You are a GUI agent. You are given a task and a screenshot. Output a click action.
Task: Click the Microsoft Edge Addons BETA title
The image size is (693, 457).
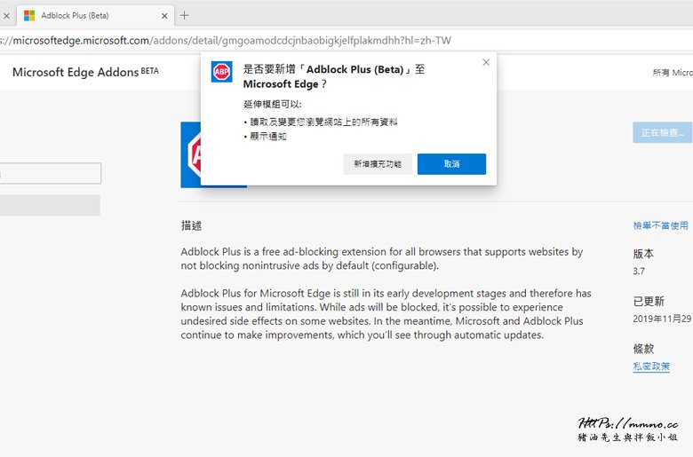pyautogui.click(x=85, y=72)
